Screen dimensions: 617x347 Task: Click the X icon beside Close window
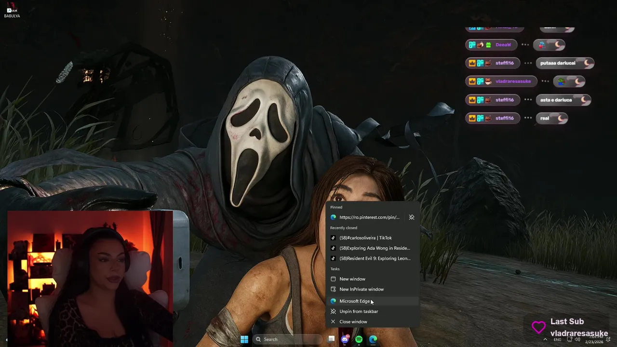tap(333, 321)
